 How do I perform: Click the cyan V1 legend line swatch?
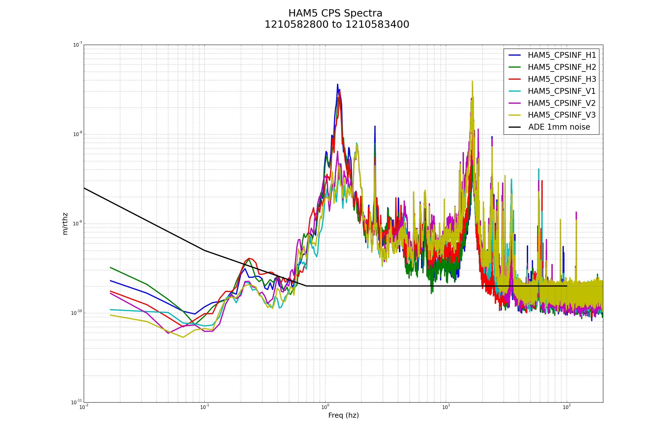pos(515,91)
